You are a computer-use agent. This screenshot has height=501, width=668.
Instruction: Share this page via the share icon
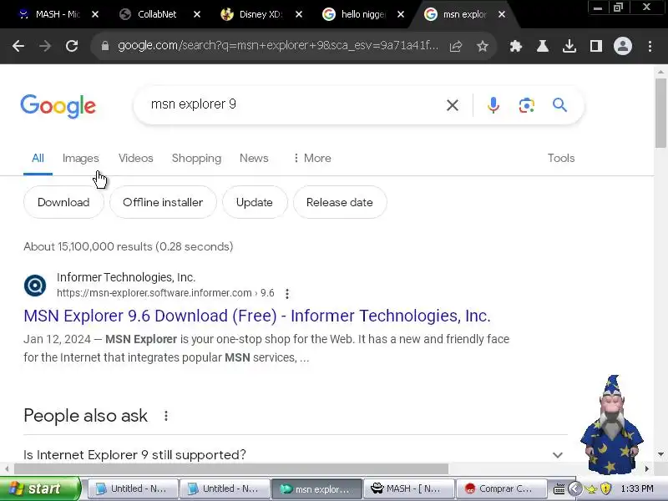[455, 46]
